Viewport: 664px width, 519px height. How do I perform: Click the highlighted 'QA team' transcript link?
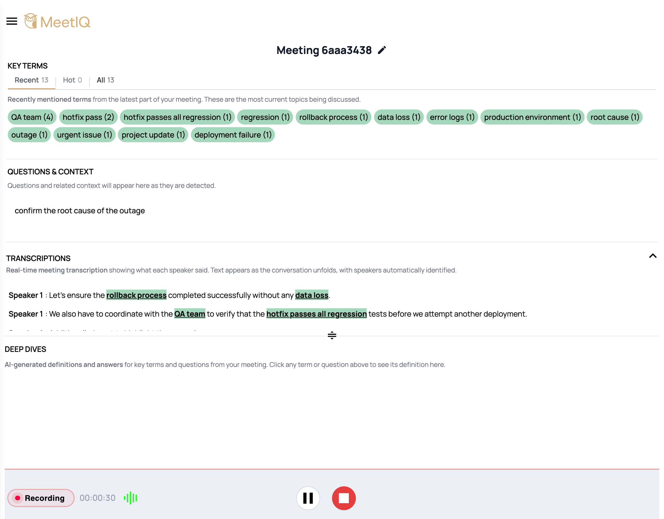coord(190,314)
